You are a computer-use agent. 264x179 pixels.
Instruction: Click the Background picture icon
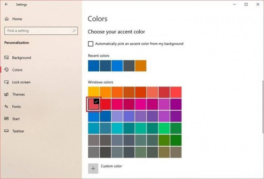coord(6,57)
